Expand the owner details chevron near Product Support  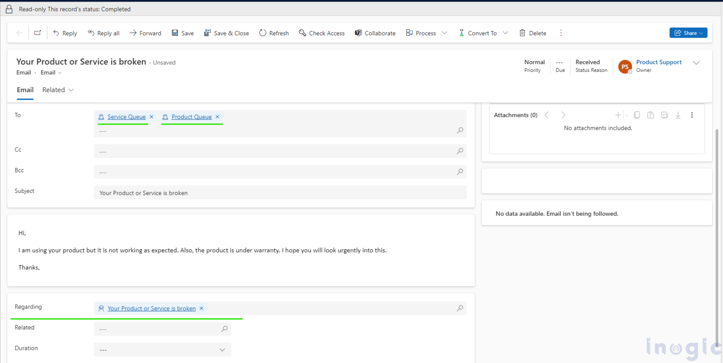click(696, 62)
